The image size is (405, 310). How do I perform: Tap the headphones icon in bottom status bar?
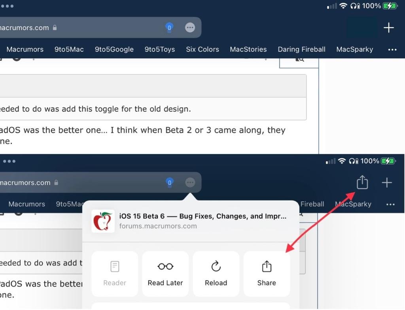tap(353, 161)
